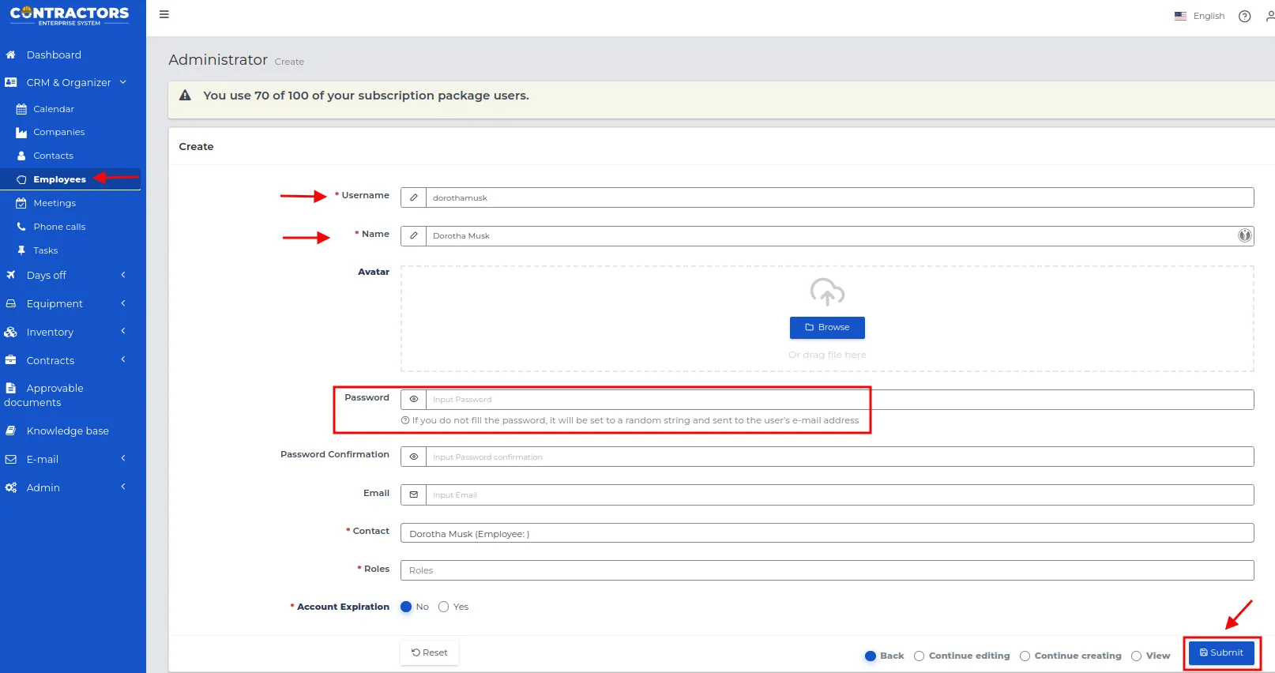Choose the View radio option
The height and width of the screenshot is (673, 1275).
(1136, 656)
